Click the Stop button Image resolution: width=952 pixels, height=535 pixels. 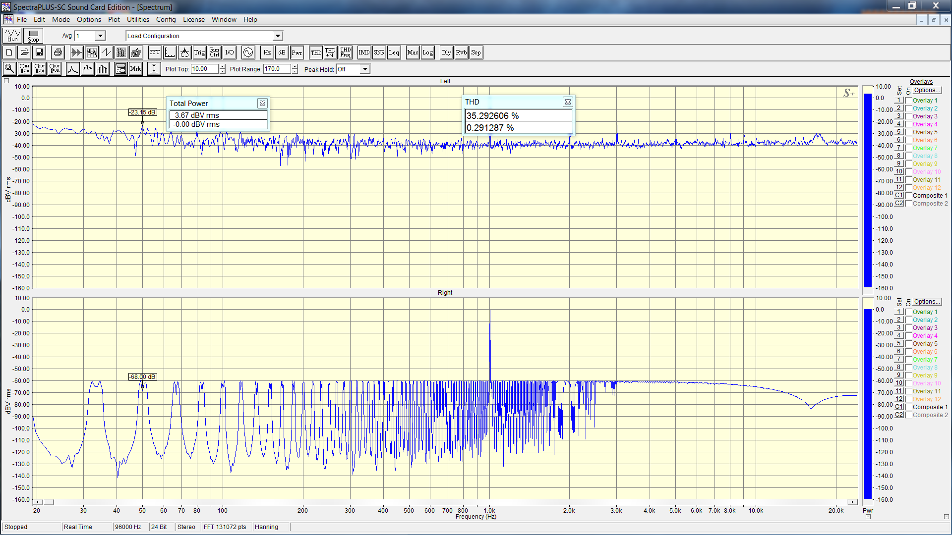point(33,36)
